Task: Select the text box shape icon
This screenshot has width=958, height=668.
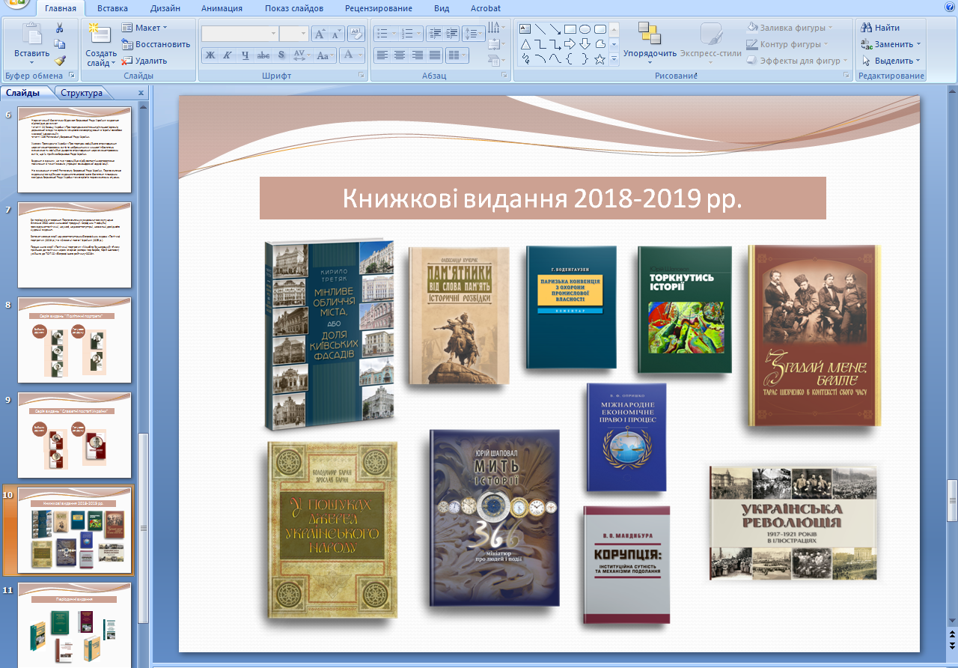Action: 525,29
